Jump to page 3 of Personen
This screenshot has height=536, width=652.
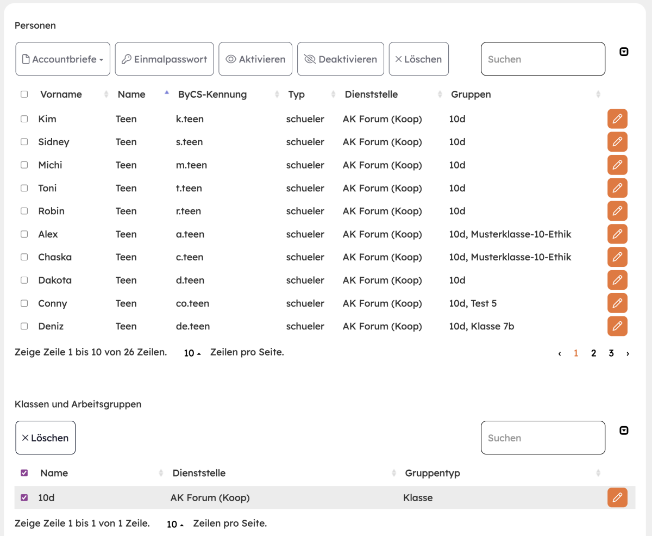tap(611, 353)
